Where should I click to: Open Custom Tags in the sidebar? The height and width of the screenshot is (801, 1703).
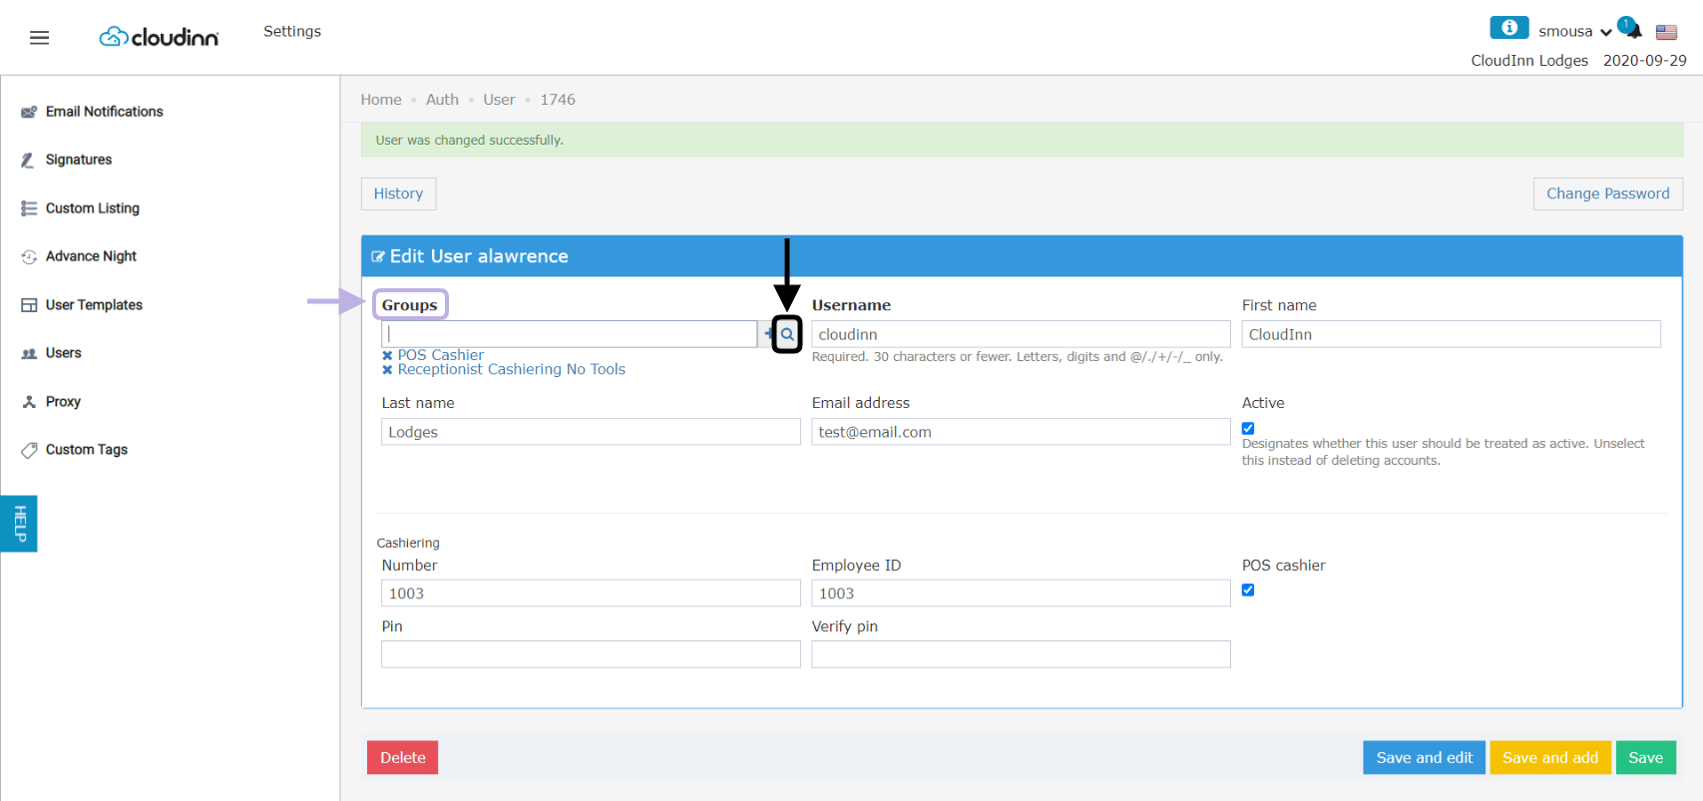(x=86, y=450)
